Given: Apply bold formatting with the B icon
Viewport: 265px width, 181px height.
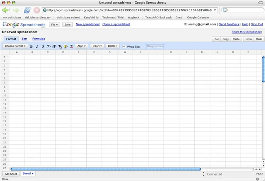Looking at the screenshot, I should pos(32,46).
